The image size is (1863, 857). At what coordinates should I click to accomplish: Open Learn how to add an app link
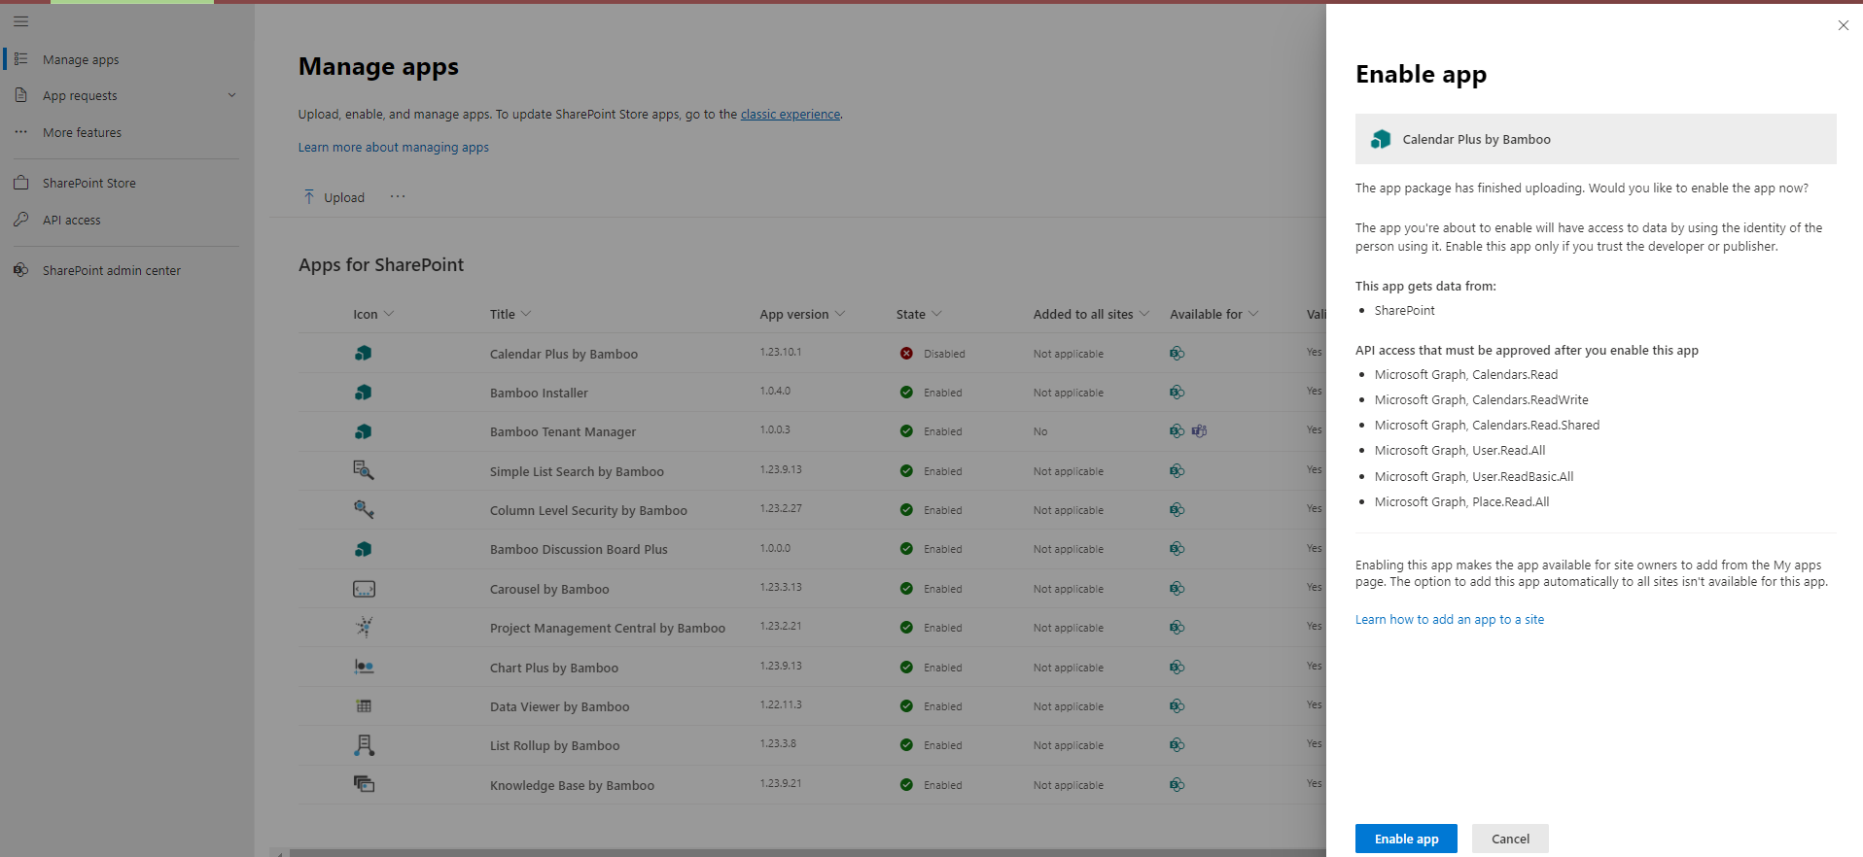[x=1450, y=619]
